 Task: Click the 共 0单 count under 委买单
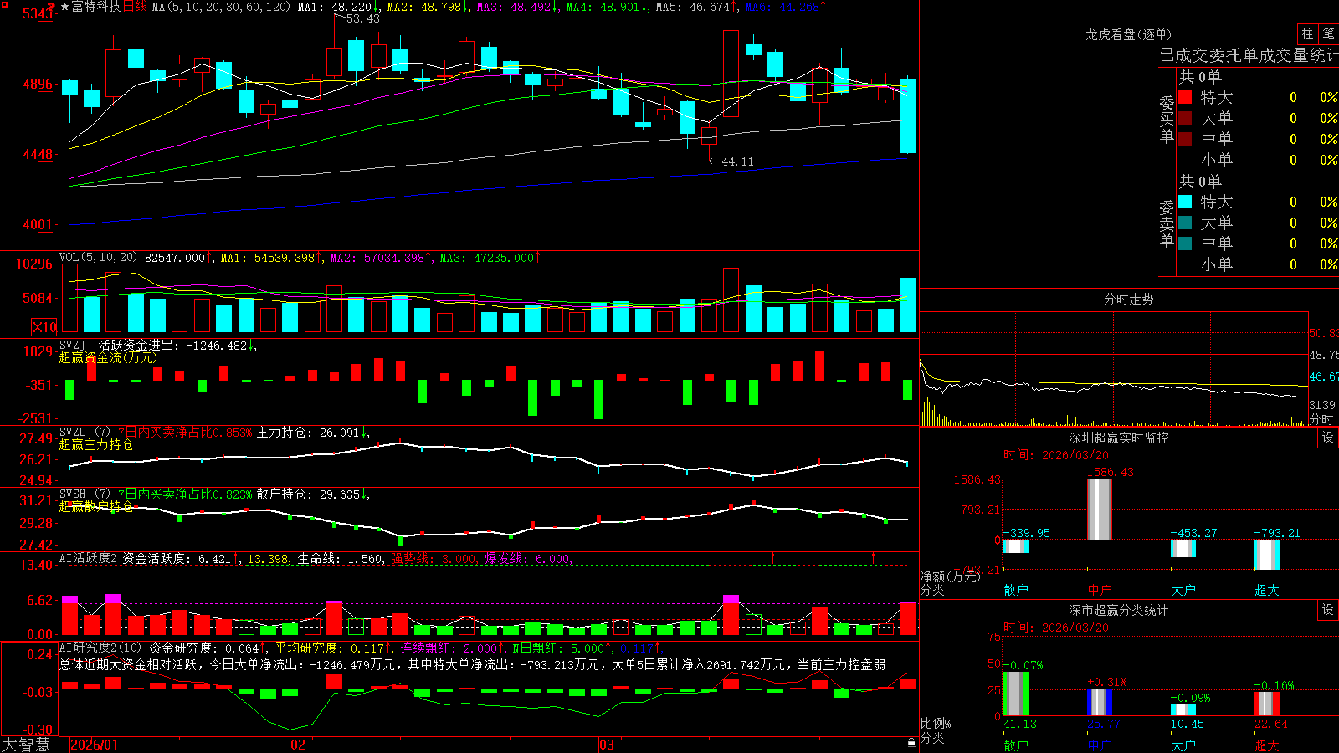pos(1200,77)
